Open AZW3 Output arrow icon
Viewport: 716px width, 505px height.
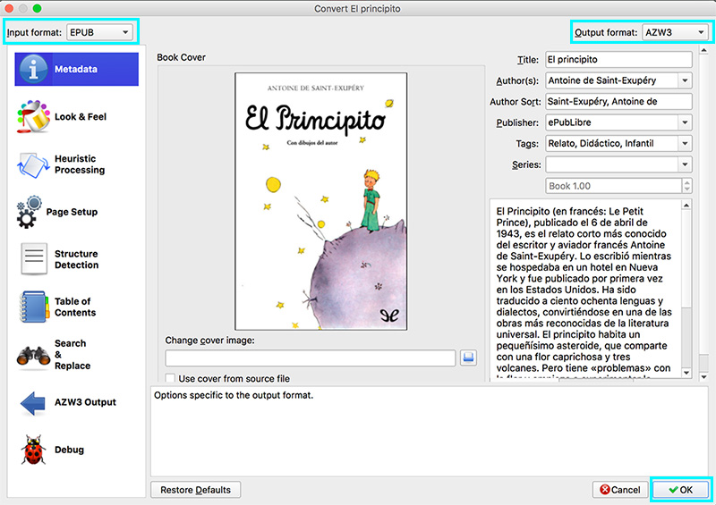click(x=33, y=403)
